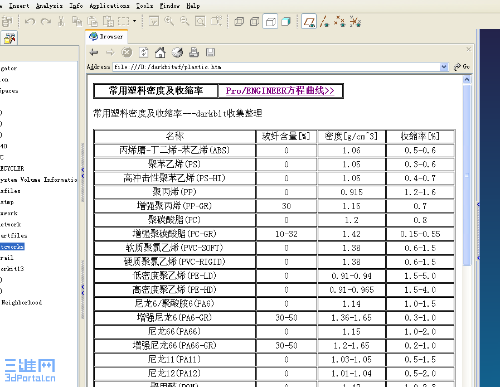The image size is (500, 387).
Task: Click the 10-32 glass fiber value
Action: (286, 234)
